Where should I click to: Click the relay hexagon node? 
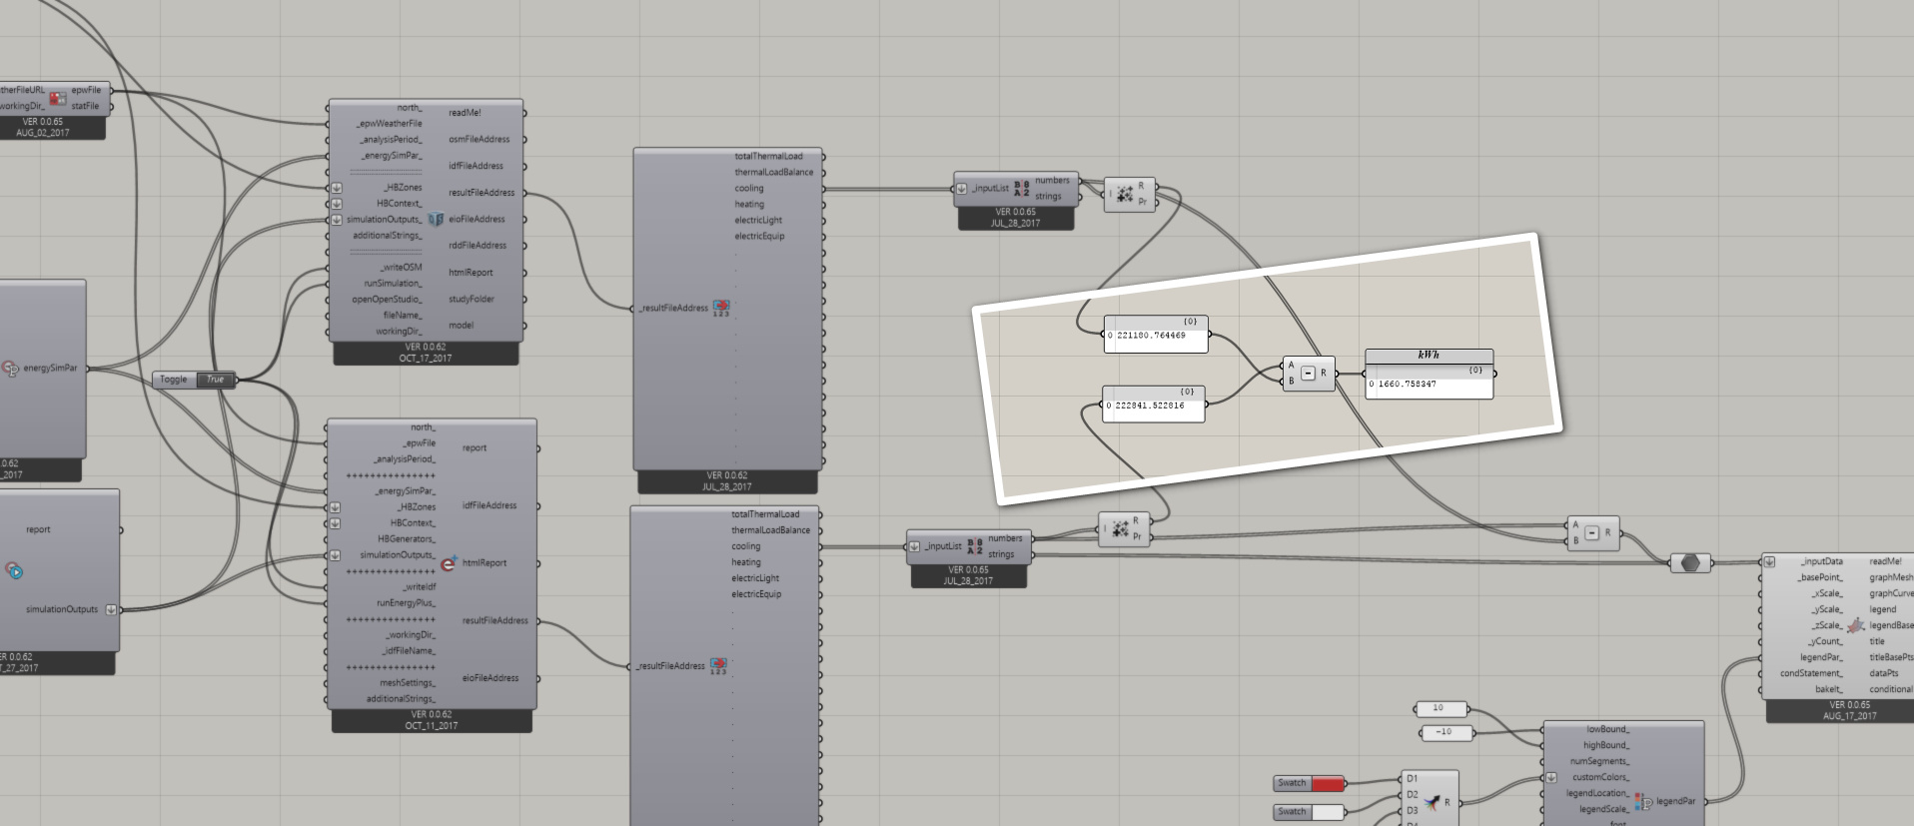pyautogui.click(x=1690, y=563)
